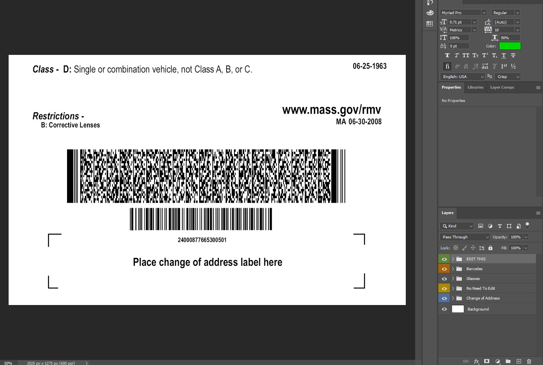The image size is (543, 365).
Task: Expand the EDIT THIS group
Action: tap(453, 259)
